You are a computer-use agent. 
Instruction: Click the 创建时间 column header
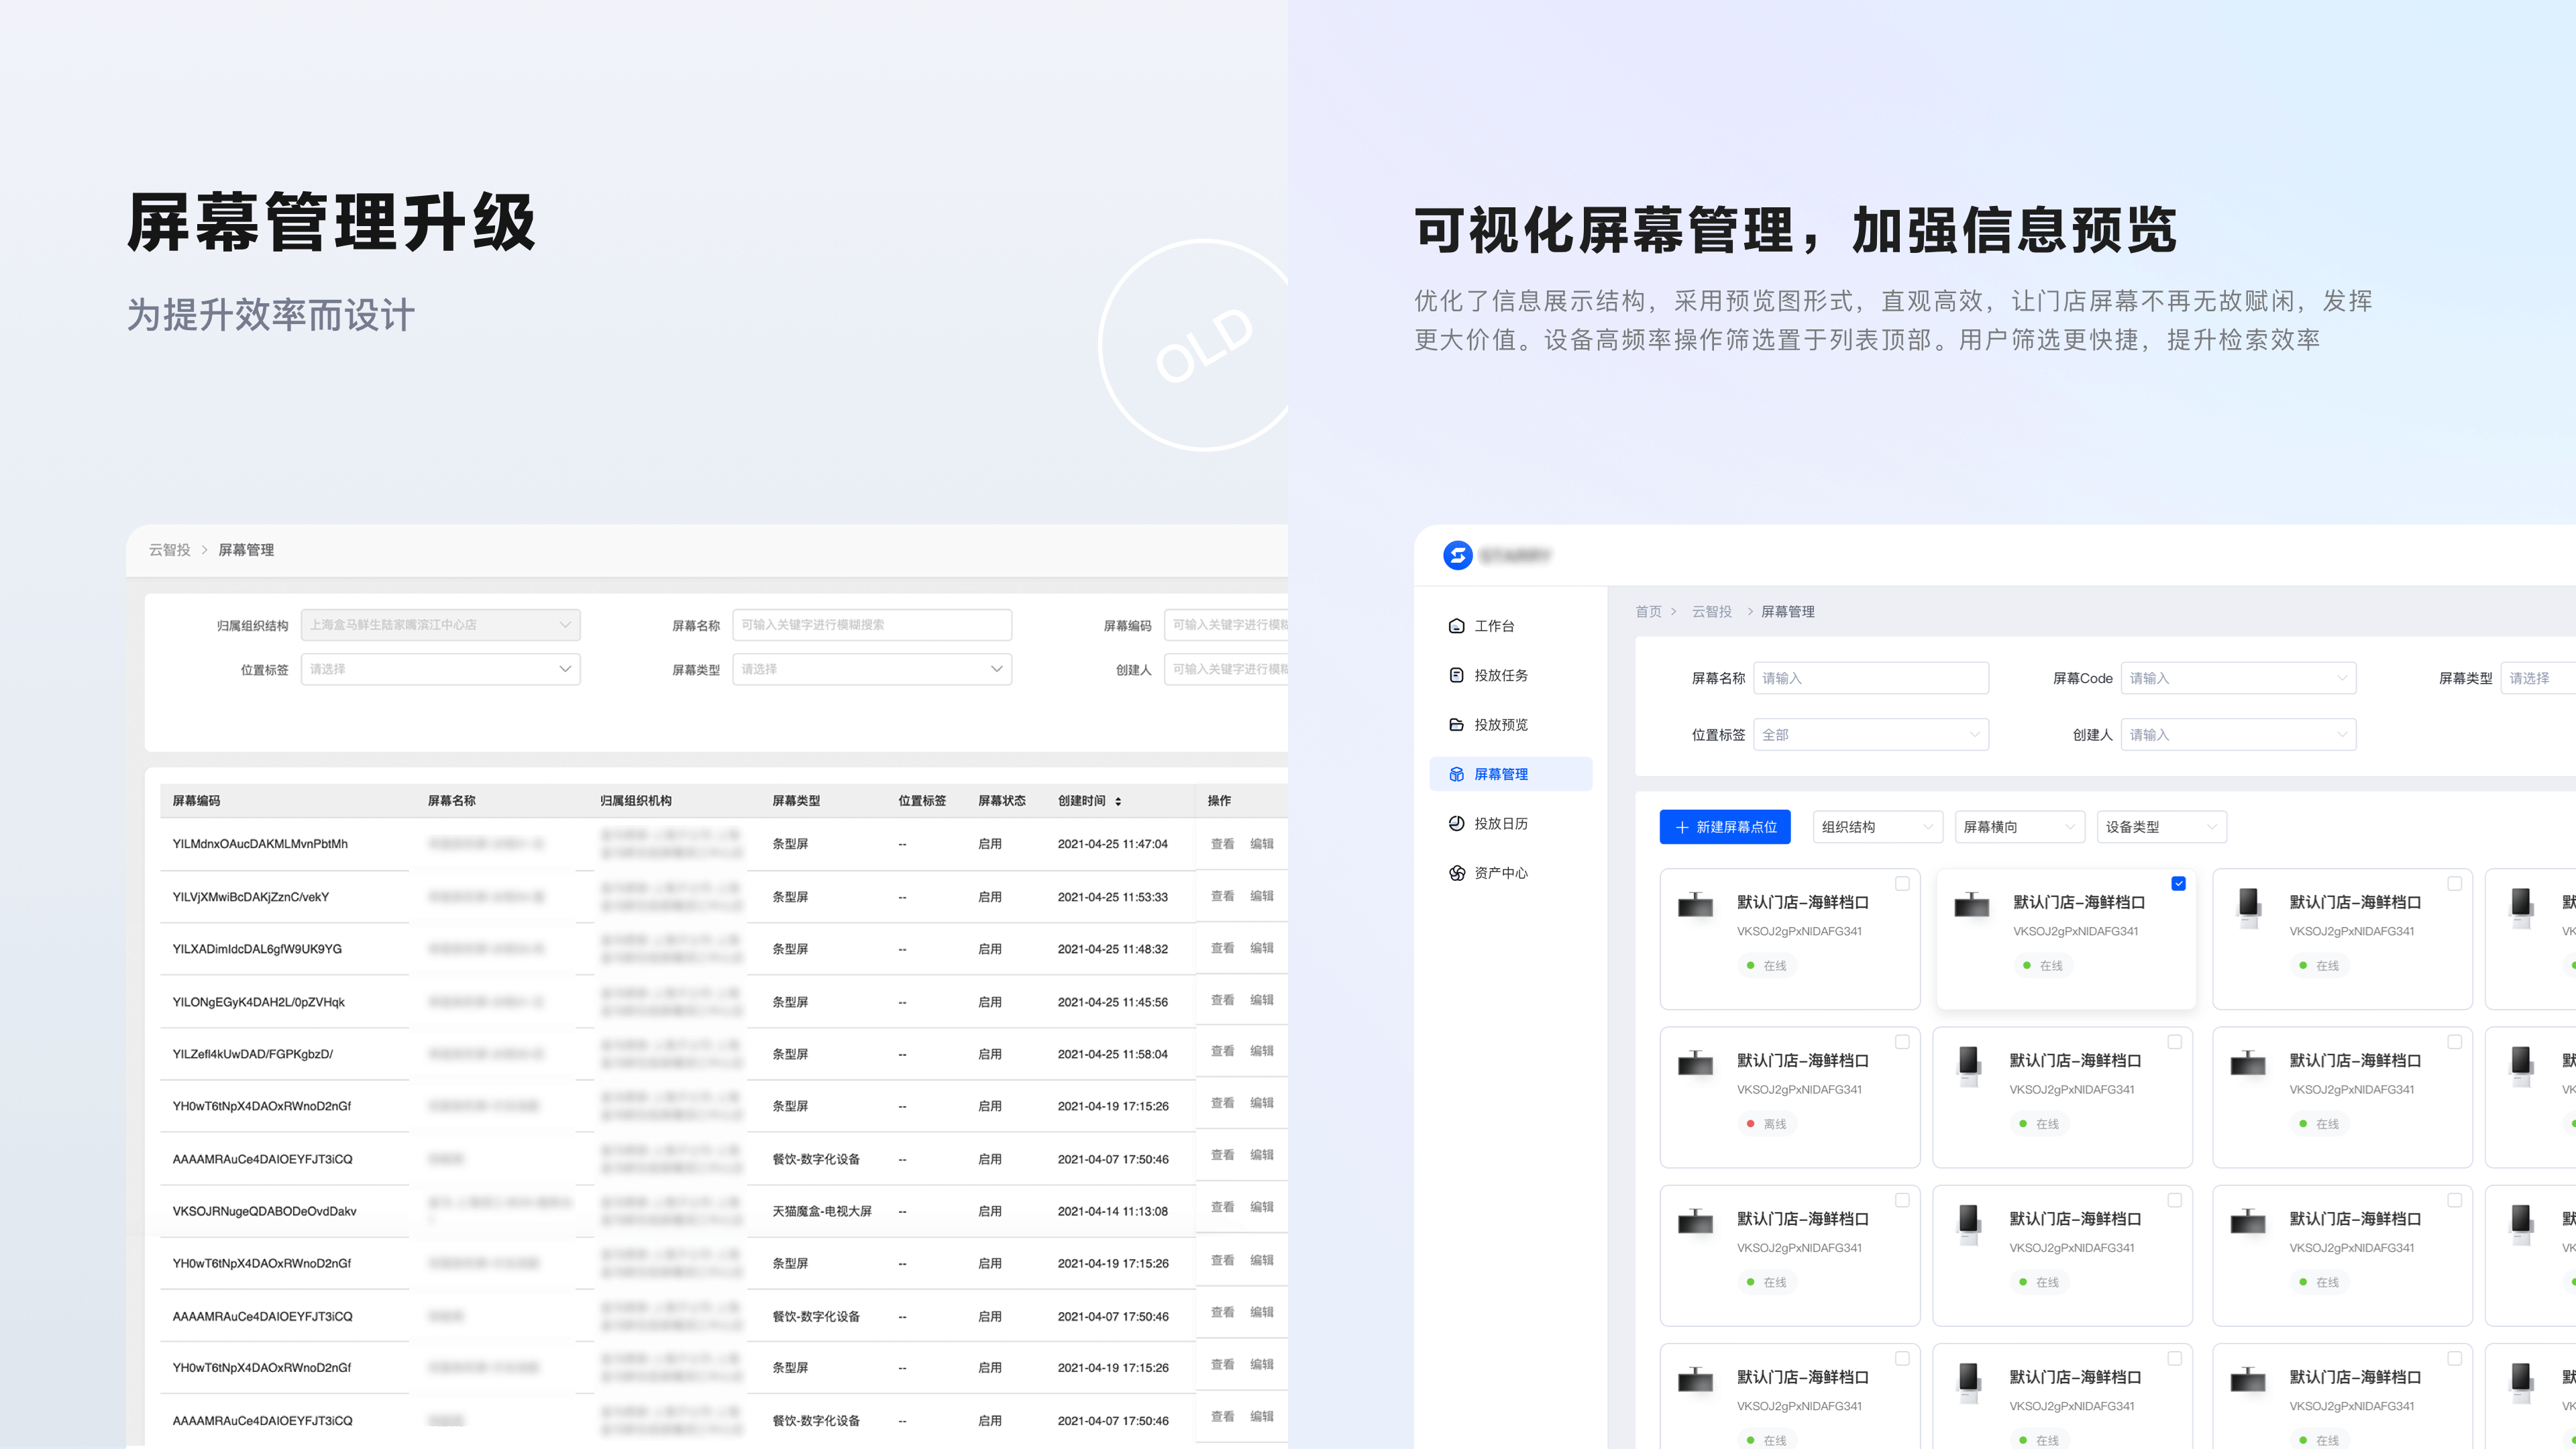(x=1082, y=801)
